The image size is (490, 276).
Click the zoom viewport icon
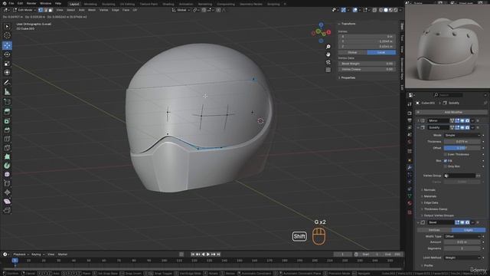point(328,47)
